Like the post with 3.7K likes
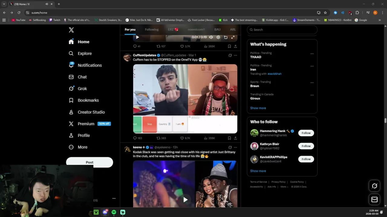This screenshot has width=387, height=217. point(185,46)
